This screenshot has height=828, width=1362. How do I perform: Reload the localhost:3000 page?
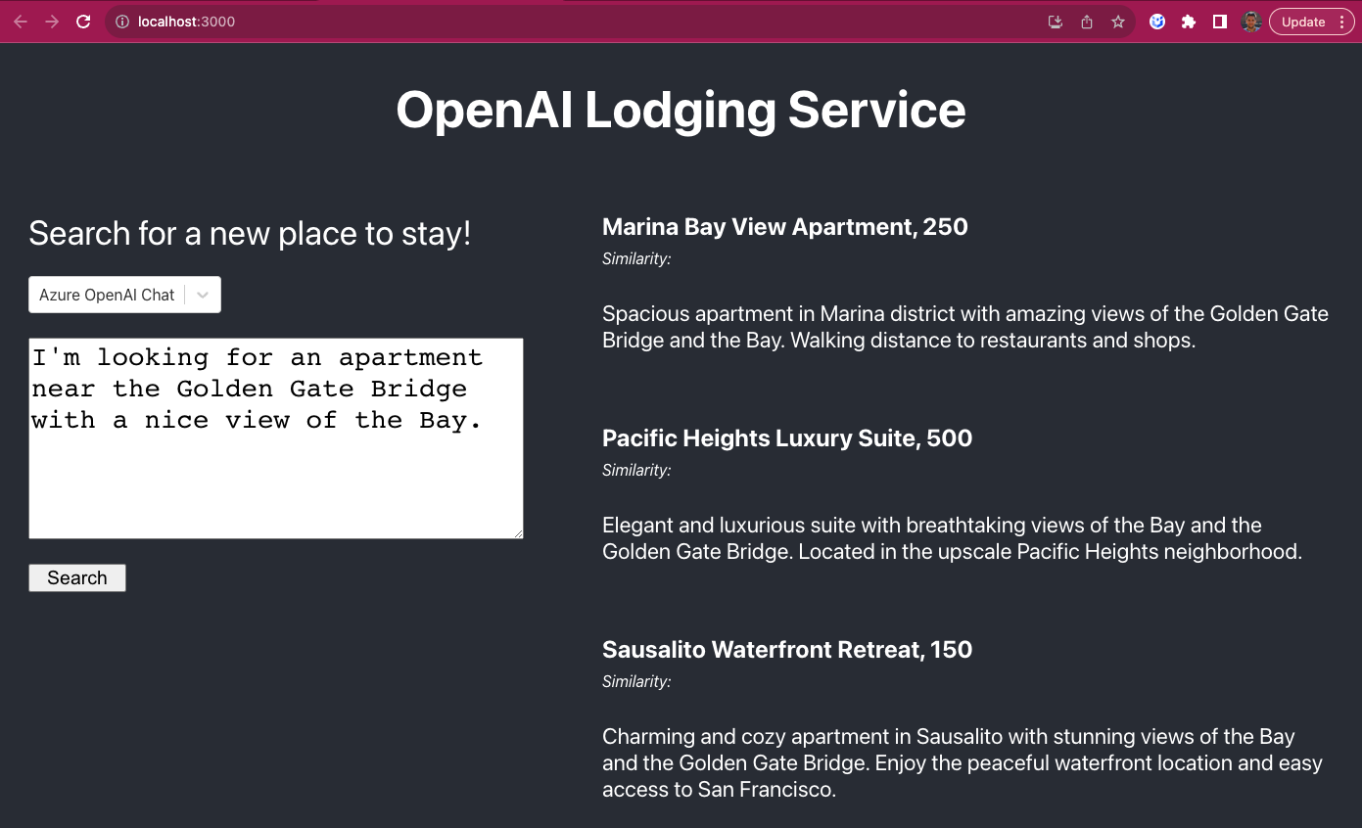coord(82,21)
